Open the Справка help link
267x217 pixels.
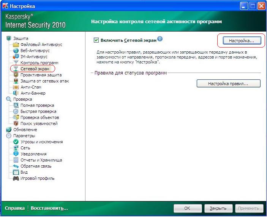click(15, 208)
